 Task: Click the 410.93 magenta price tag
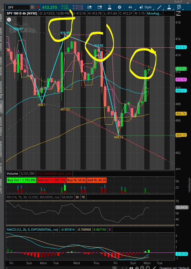181,80
